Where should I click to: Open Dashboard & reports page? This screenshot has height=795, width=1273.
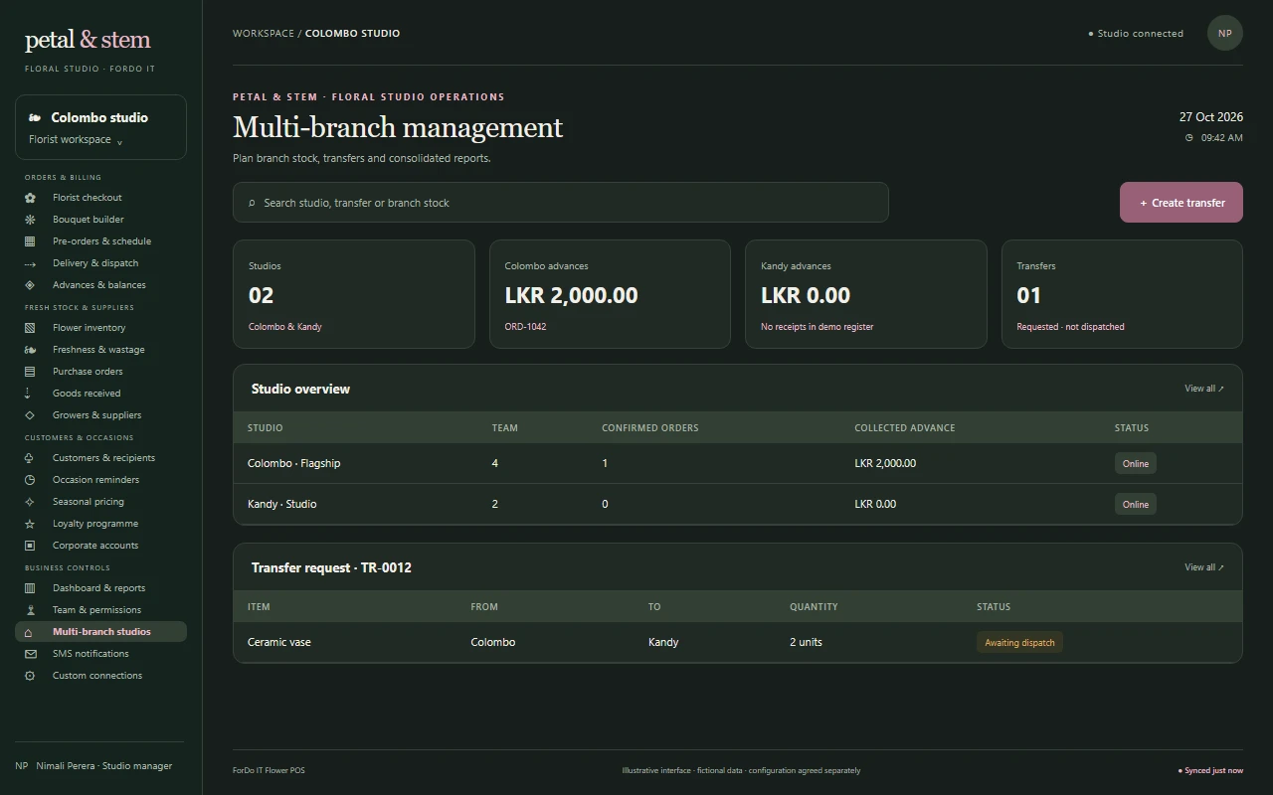(x=100, y=588)
